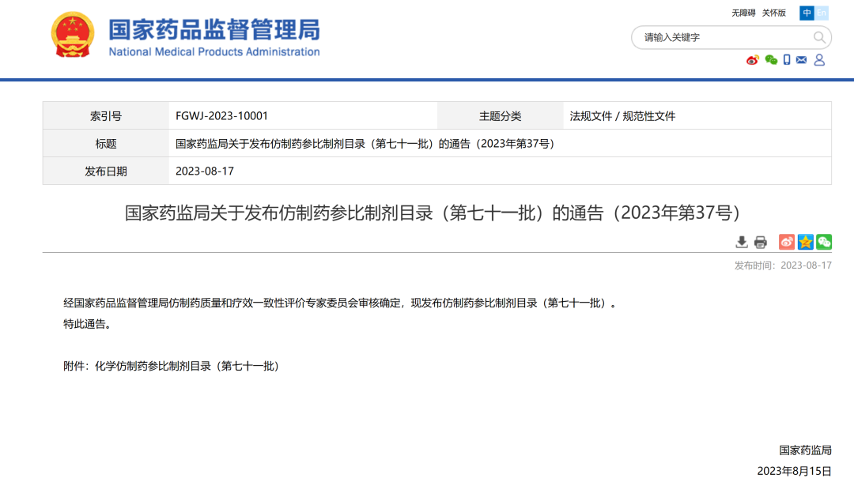Image resolution: width=854 pixels, height=482 pixels.
Task: Open the mail envelope icon
Action: pyautogui.click(x=801, y=60)
